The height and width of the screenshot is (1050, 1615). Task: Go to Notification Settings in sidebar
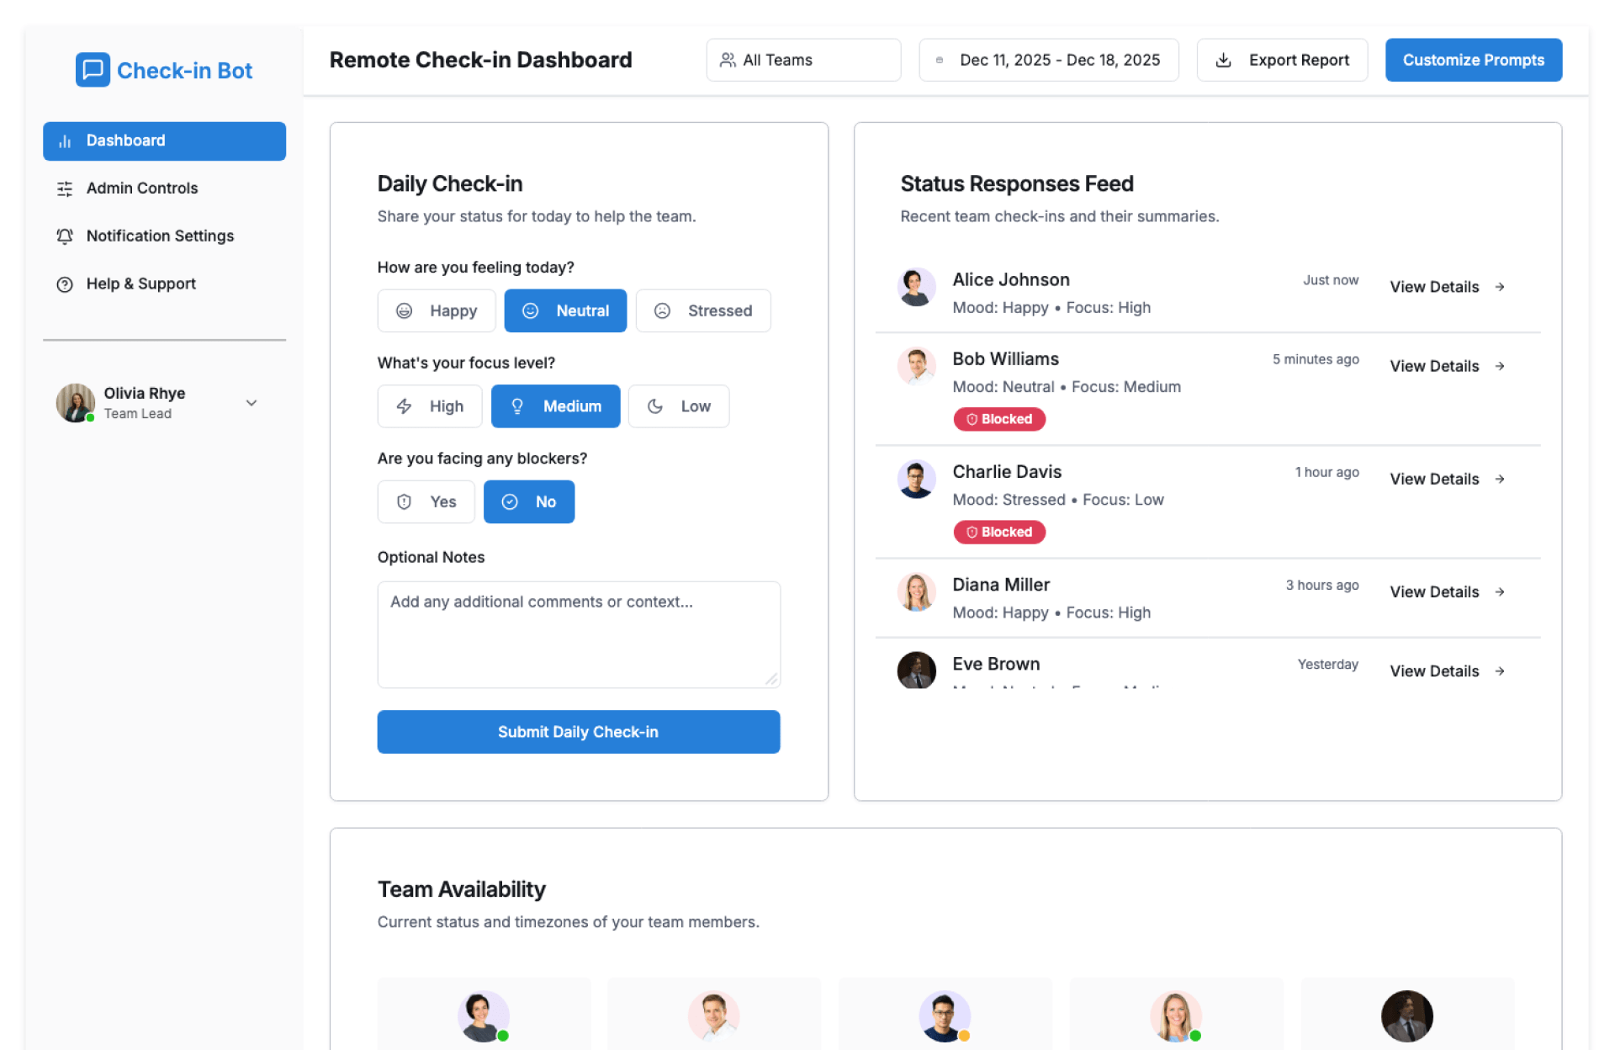(x=160, y=236)
